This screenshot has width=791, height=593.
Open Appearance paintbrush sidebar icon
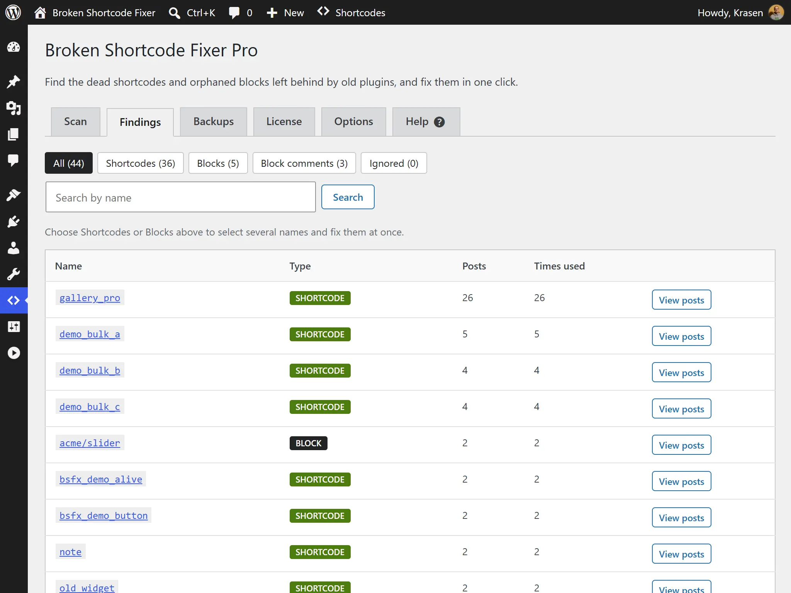pos(14,195)
